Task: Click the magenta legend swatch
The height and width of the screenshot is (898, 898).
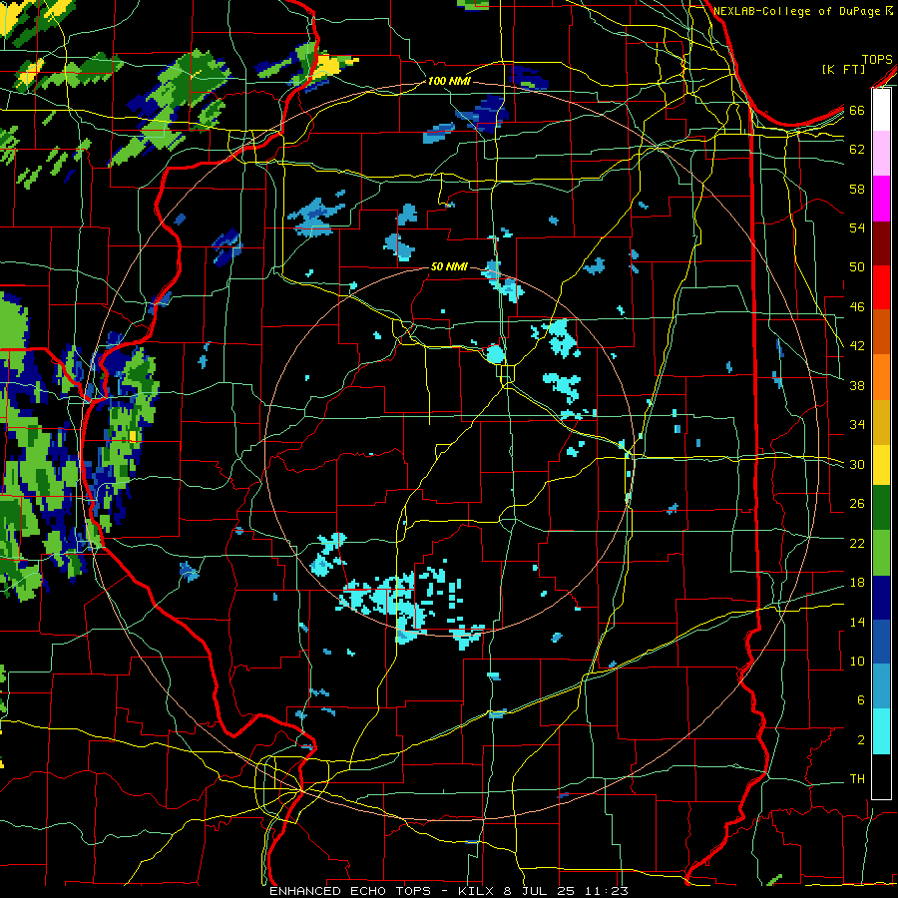Action: [881, 199]
